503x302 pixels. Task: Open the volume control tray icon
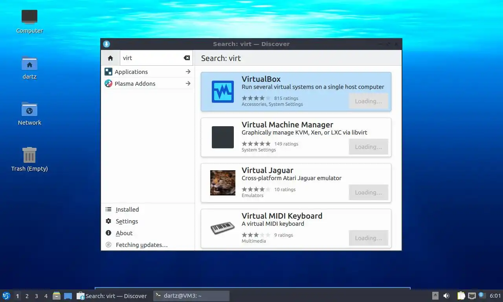tap(446, 296)
